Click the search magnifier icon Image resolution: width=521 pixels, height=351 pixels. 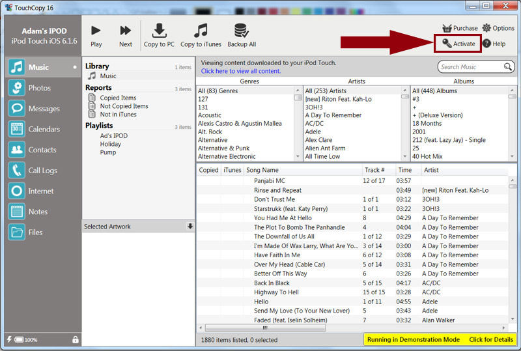click(507, 67)
